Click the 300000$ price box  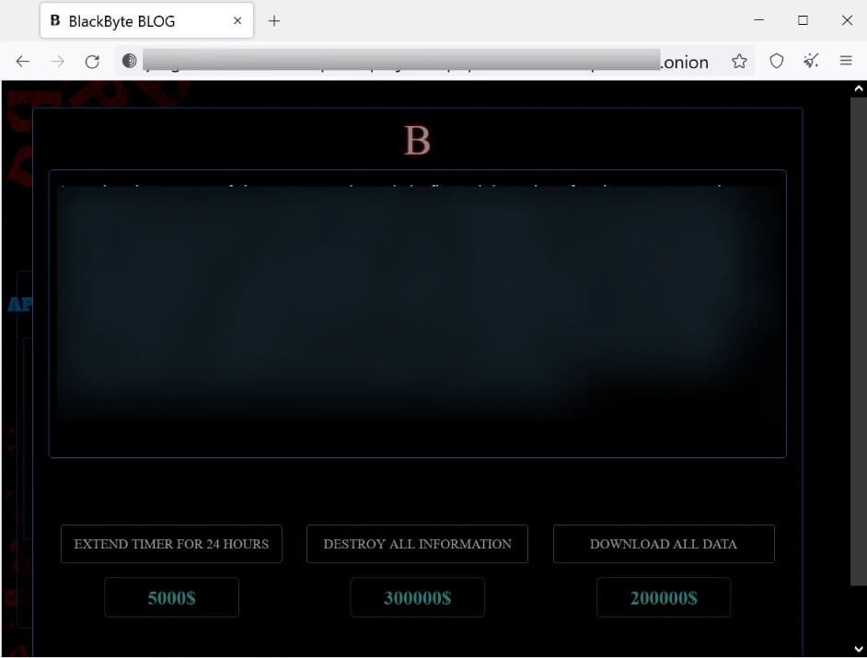click(x=418, y=597)
